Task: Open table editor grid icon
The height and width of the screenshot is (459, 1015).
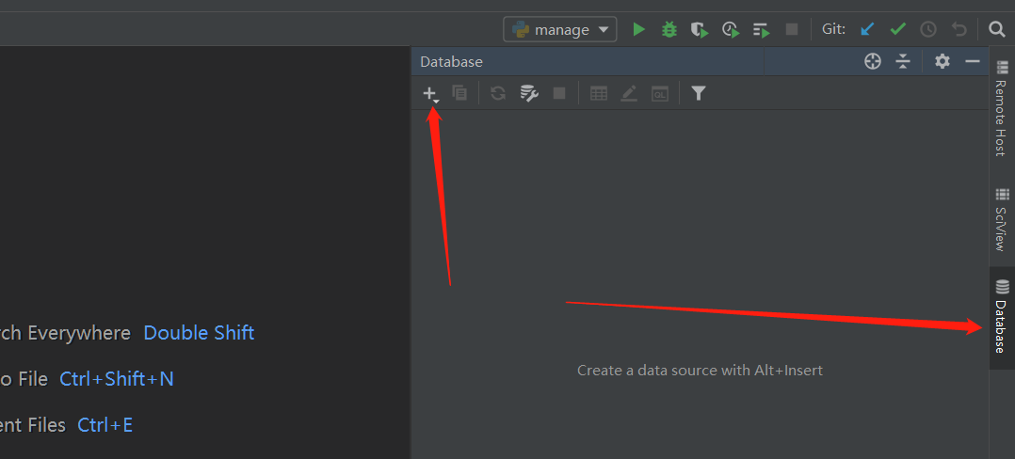Action: point(599,93)
